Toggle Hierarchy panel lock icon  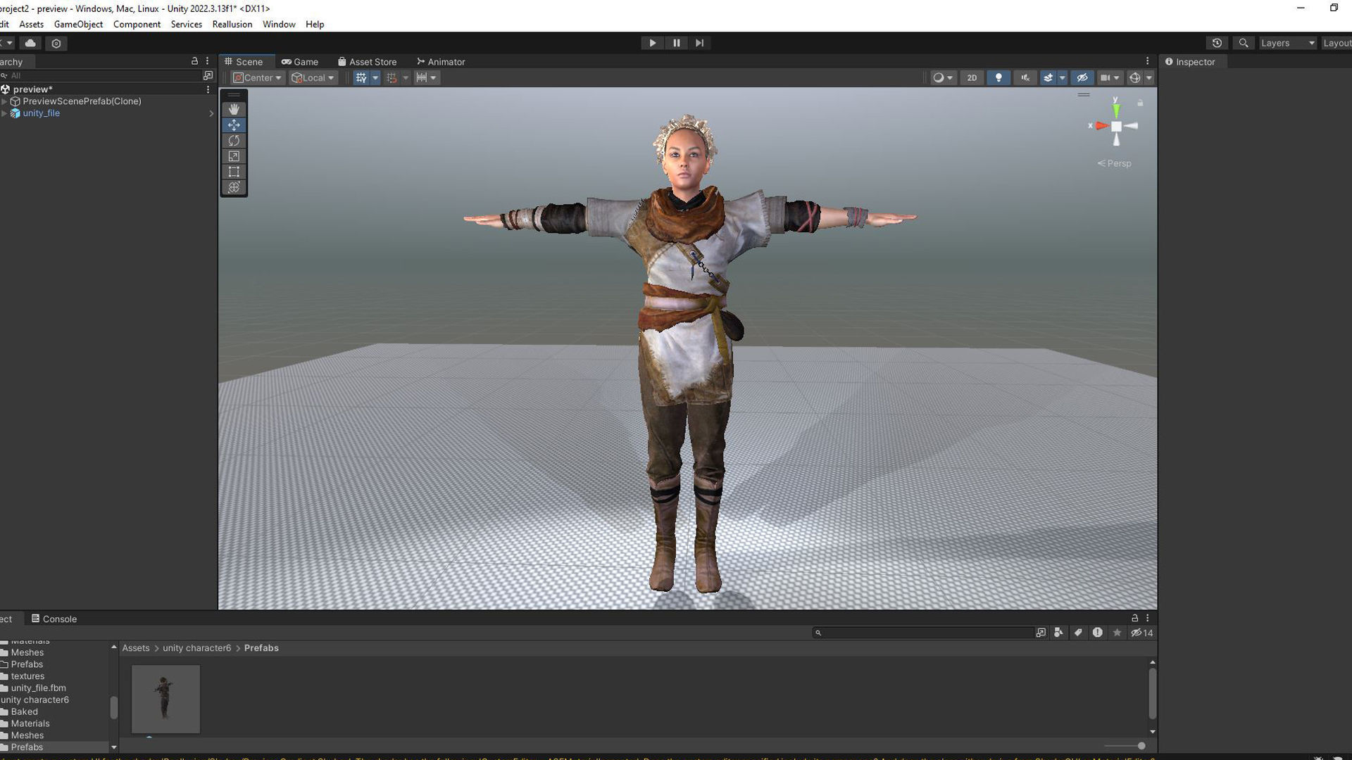pyautogui.click(x=194, y=61)
